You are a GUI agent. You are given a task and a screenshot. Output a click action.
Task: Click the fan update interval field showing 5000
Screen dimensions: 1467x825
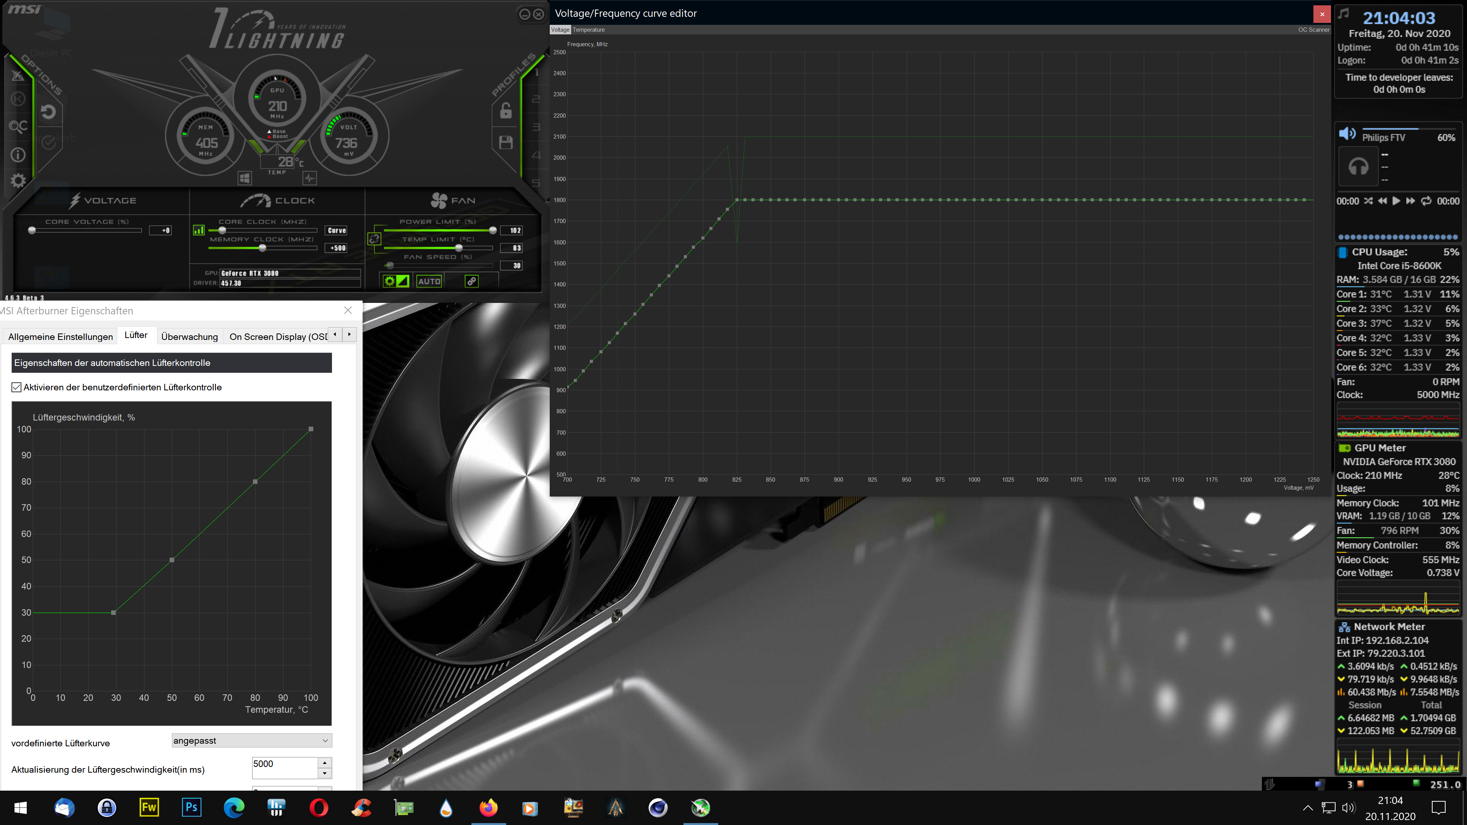285,767
